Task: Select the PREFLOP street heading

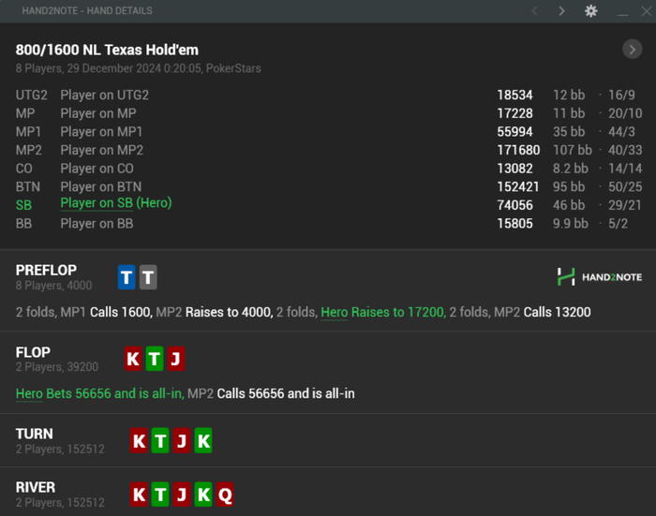Action: pos(46,271)
